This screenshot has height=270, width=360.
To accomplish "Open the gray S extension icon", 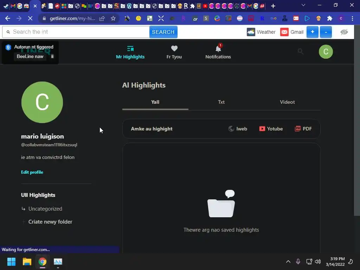I will point(206,18).
